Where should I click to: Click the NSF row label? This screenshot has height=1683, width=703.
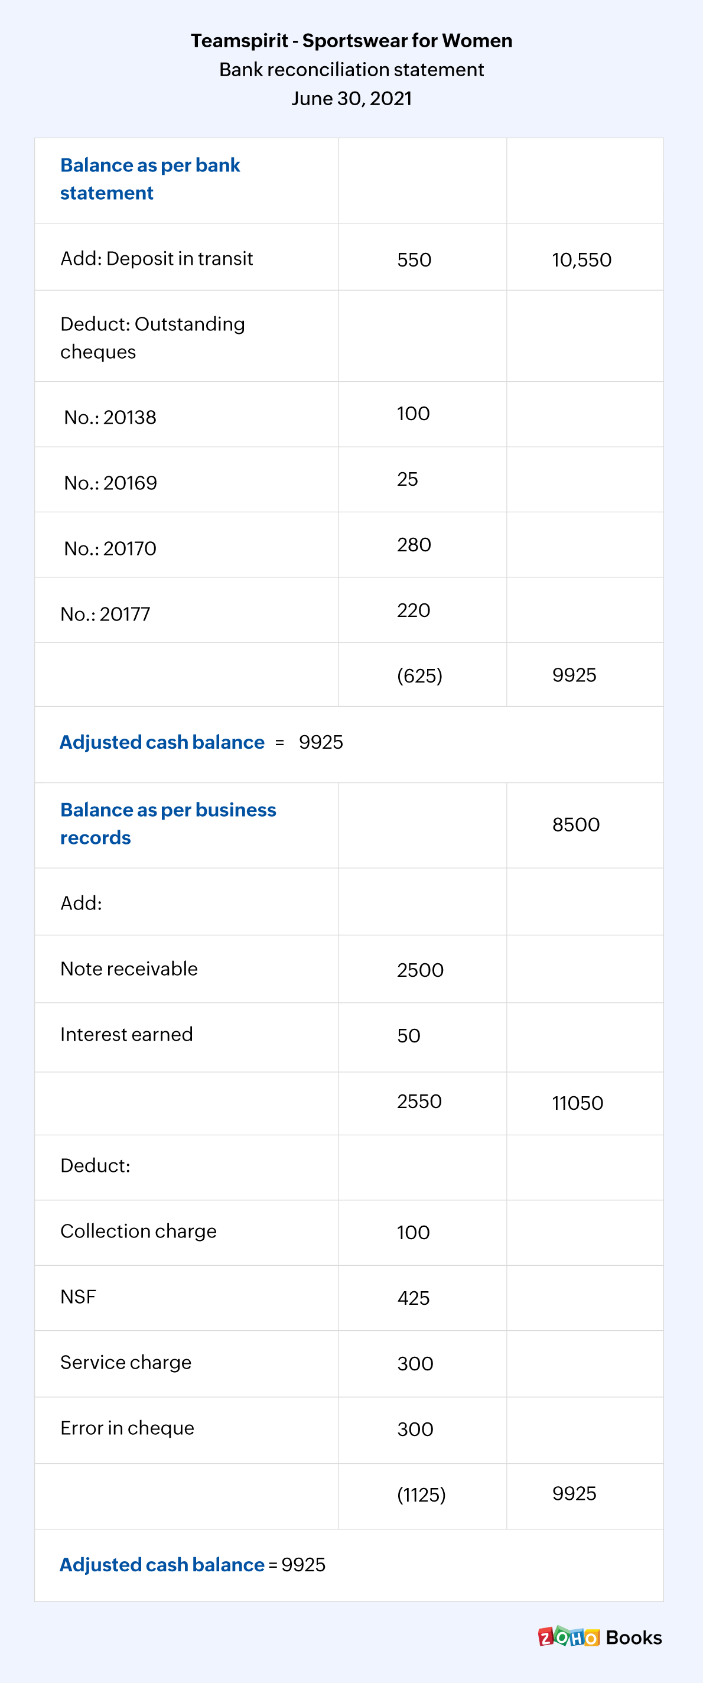pos(78,1296)
